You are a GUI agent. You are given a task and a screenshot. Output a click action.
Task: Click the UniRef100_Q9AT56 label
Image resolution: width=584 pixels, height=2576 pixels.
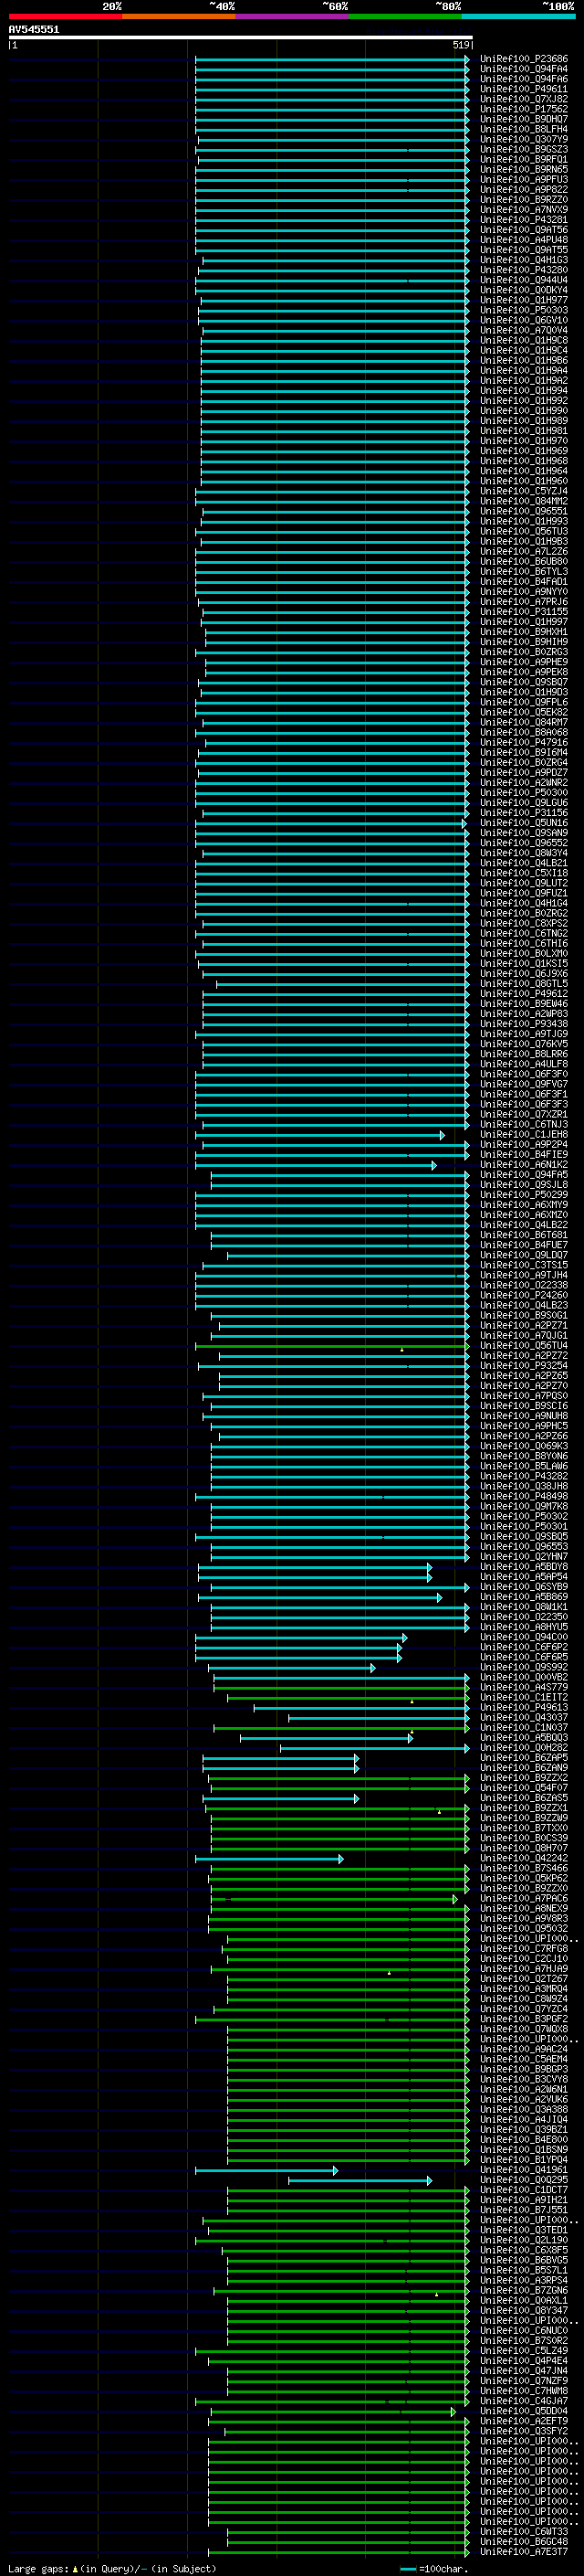pyautogui.click(x=523, y=230)
